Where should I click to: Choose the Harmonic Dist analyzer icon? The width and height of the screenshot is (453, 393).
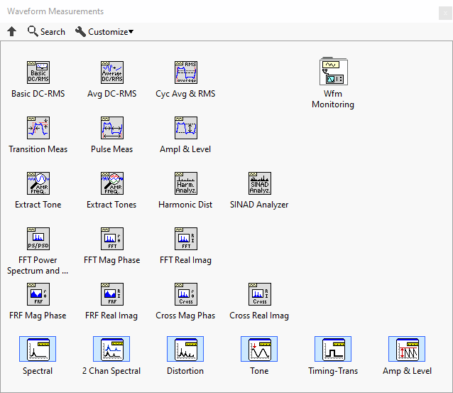(185, 183)
